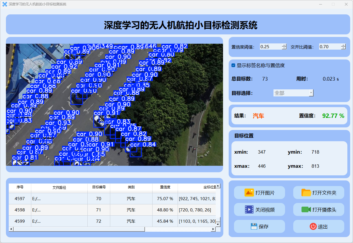
Task: Click the yellow open folder icon
Action: pos(306,193)
